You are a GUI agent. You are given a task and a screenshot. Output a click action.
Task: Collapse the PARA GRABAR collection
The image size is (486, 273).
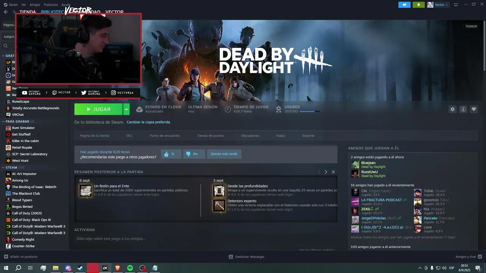(x=3, y=121)
